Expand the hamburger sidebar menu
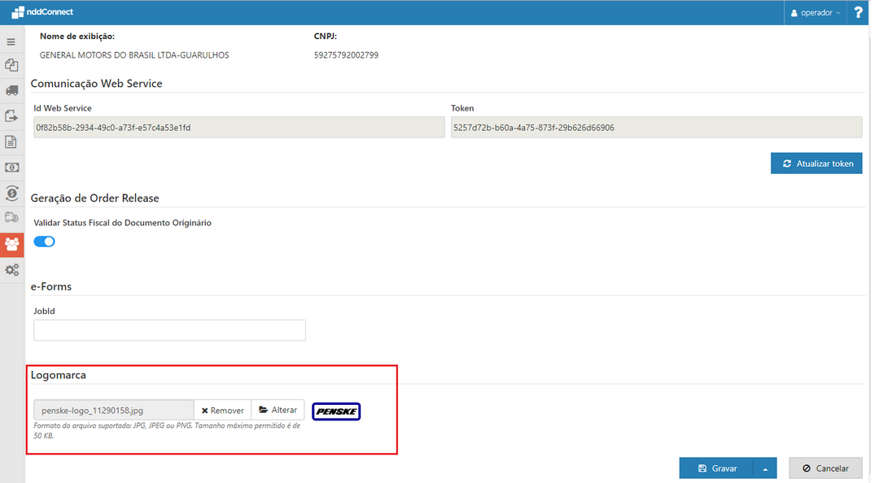Viewport: 879px width, 483px height. (x=11, y=41)
